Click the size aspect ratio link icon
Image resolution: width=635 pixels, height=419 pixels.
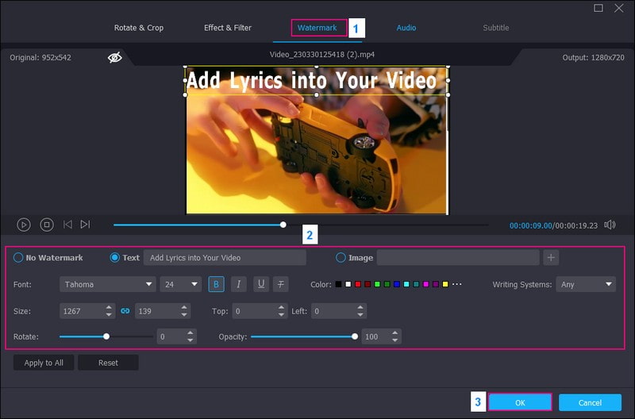[x=125, y=311]
